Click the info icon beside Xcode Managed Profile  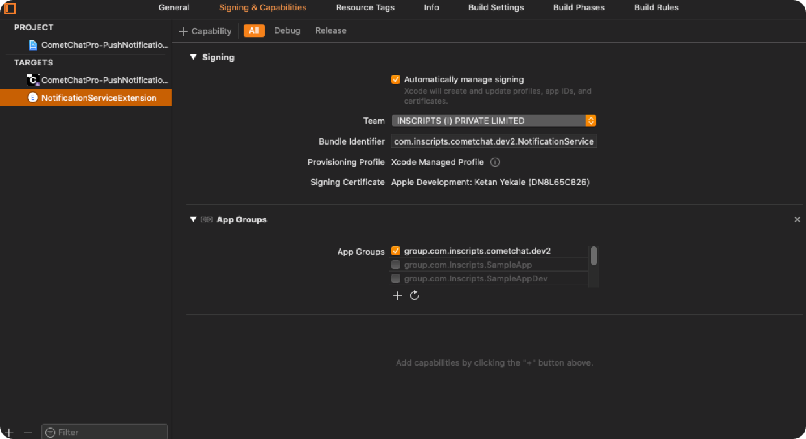coord(495,162)
